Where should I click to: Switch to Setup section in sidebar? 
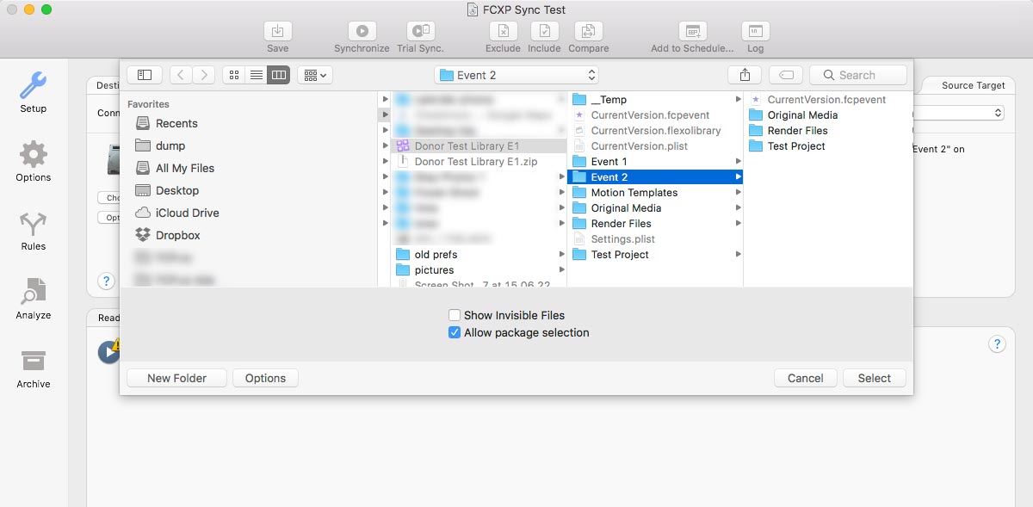(x=33, y=92)
